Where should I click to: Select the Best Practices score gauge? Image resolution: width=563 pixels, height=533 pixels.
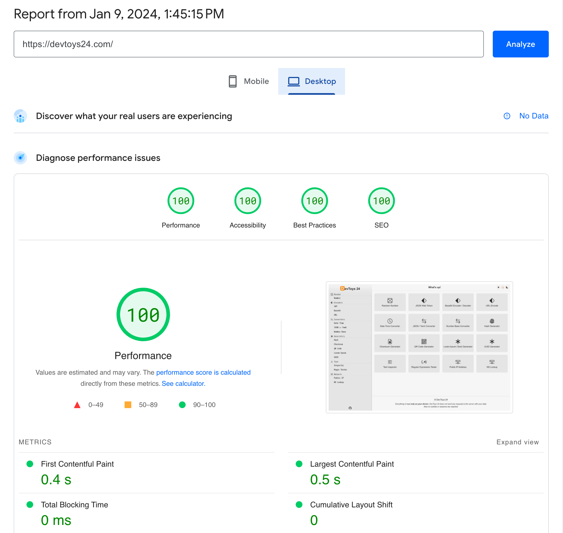[x=314, y=201]
